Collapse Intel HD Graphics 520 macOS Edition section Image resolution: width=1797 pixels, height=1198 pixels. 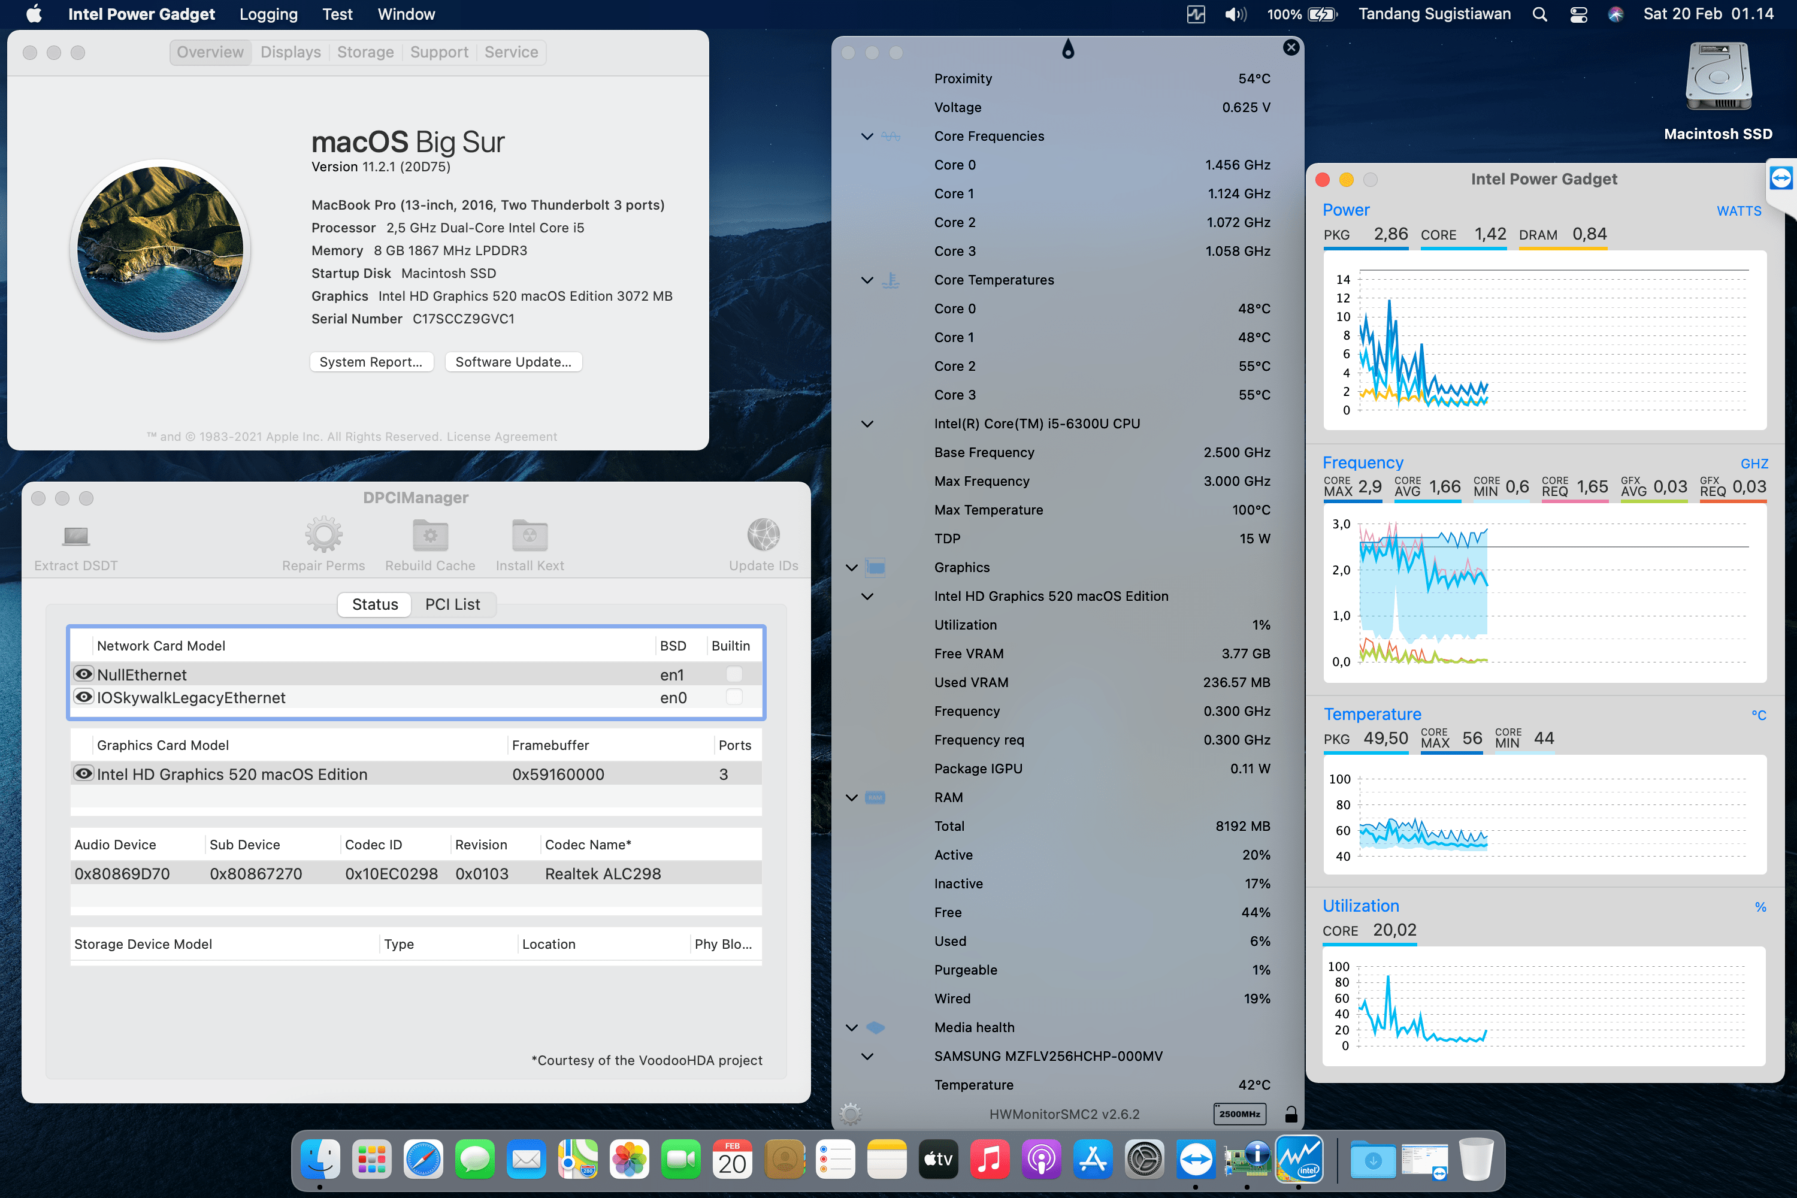tap(867, 596)
